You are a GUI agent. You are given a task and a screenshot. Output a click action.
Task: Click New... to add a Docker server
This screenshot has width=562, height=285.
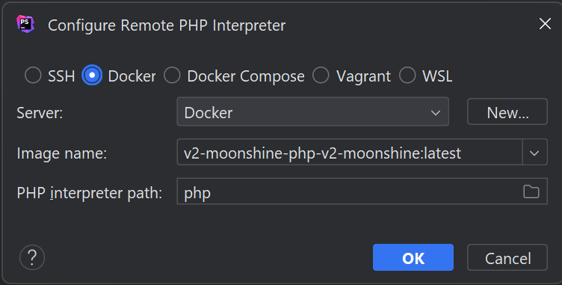coord(507,111)
